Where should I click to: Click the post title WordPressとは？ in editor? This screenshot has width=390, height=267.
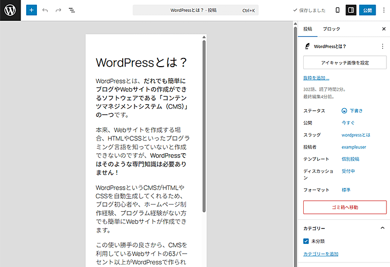coord(141,63)
